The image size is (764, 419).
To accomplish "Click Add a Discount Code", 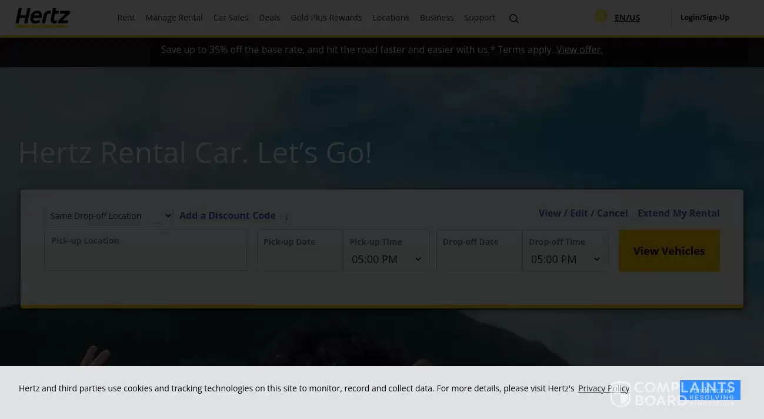I will click(227, 215).
